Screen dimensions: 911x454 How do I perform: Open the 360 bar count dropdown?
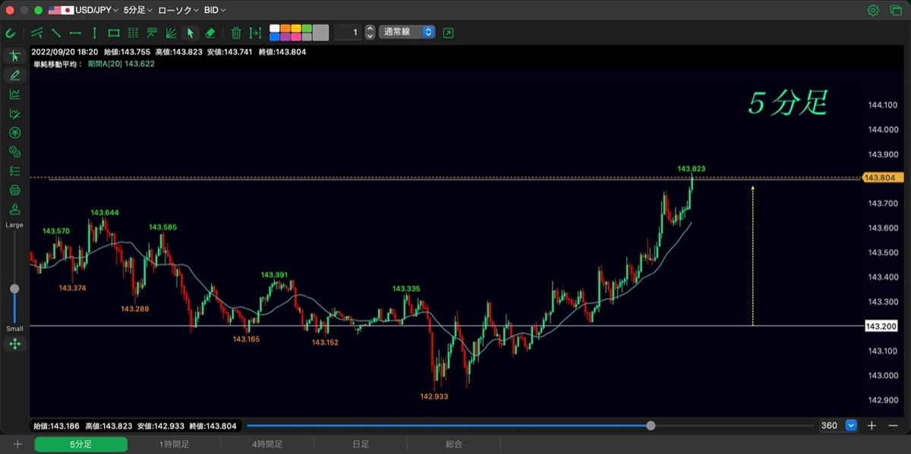pyautogui.click(x=838, y=426)
